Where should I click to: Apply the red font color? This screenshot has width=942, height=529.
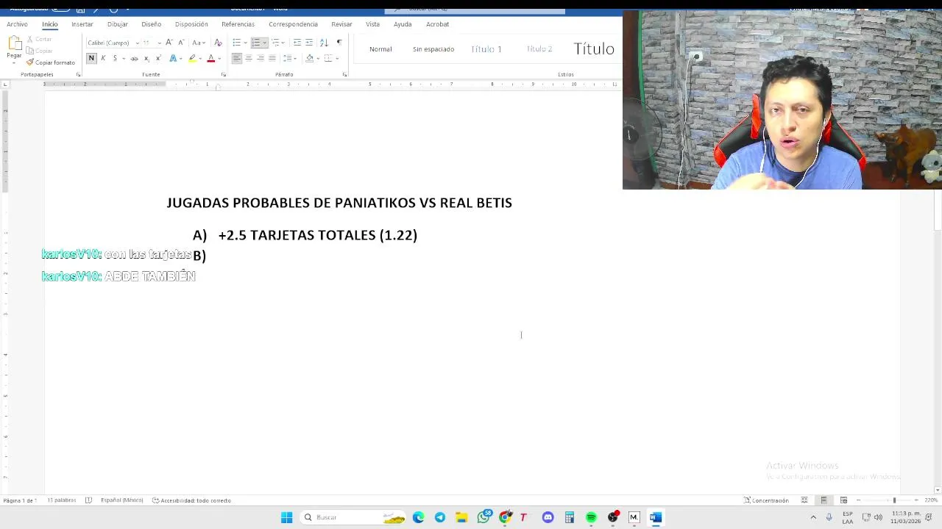211,58
